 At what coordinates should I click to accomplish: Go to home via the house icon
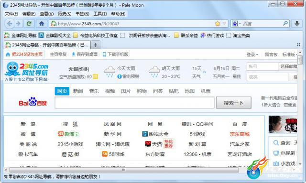pyautogui.click(x=42, y=23)
